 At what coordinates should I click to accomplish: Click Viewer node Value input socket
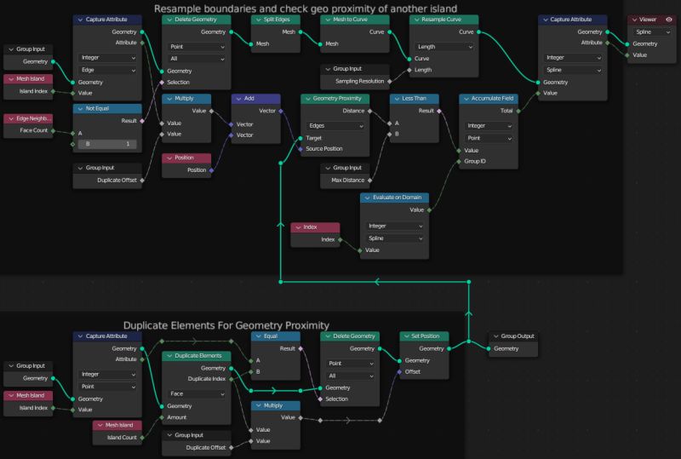(627, 55)
